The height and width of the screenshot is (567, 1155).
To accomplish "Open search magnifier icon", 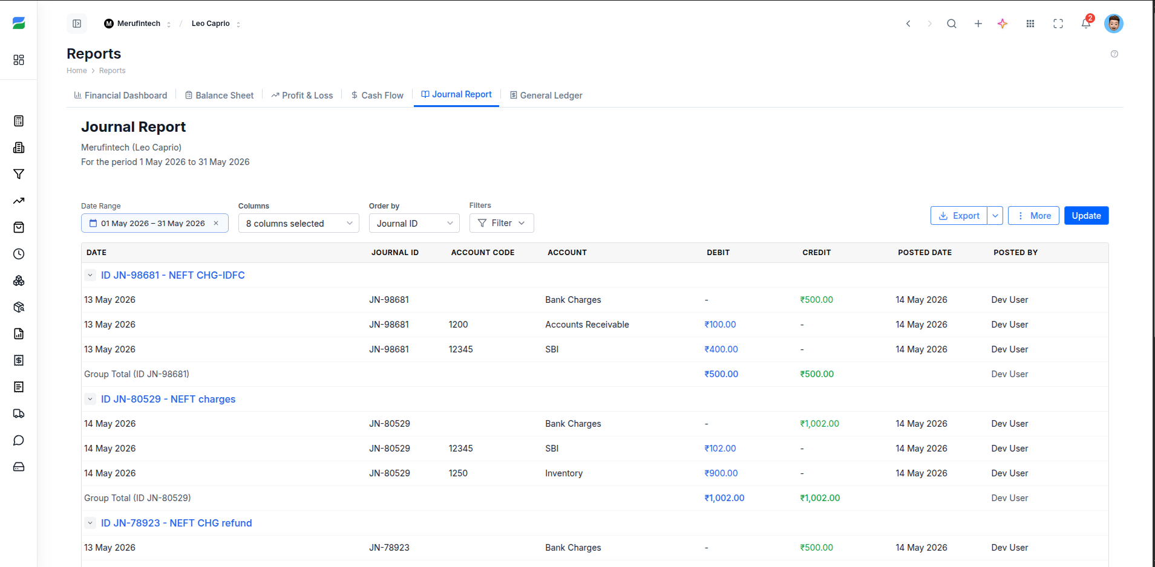I will click(952, 24).
